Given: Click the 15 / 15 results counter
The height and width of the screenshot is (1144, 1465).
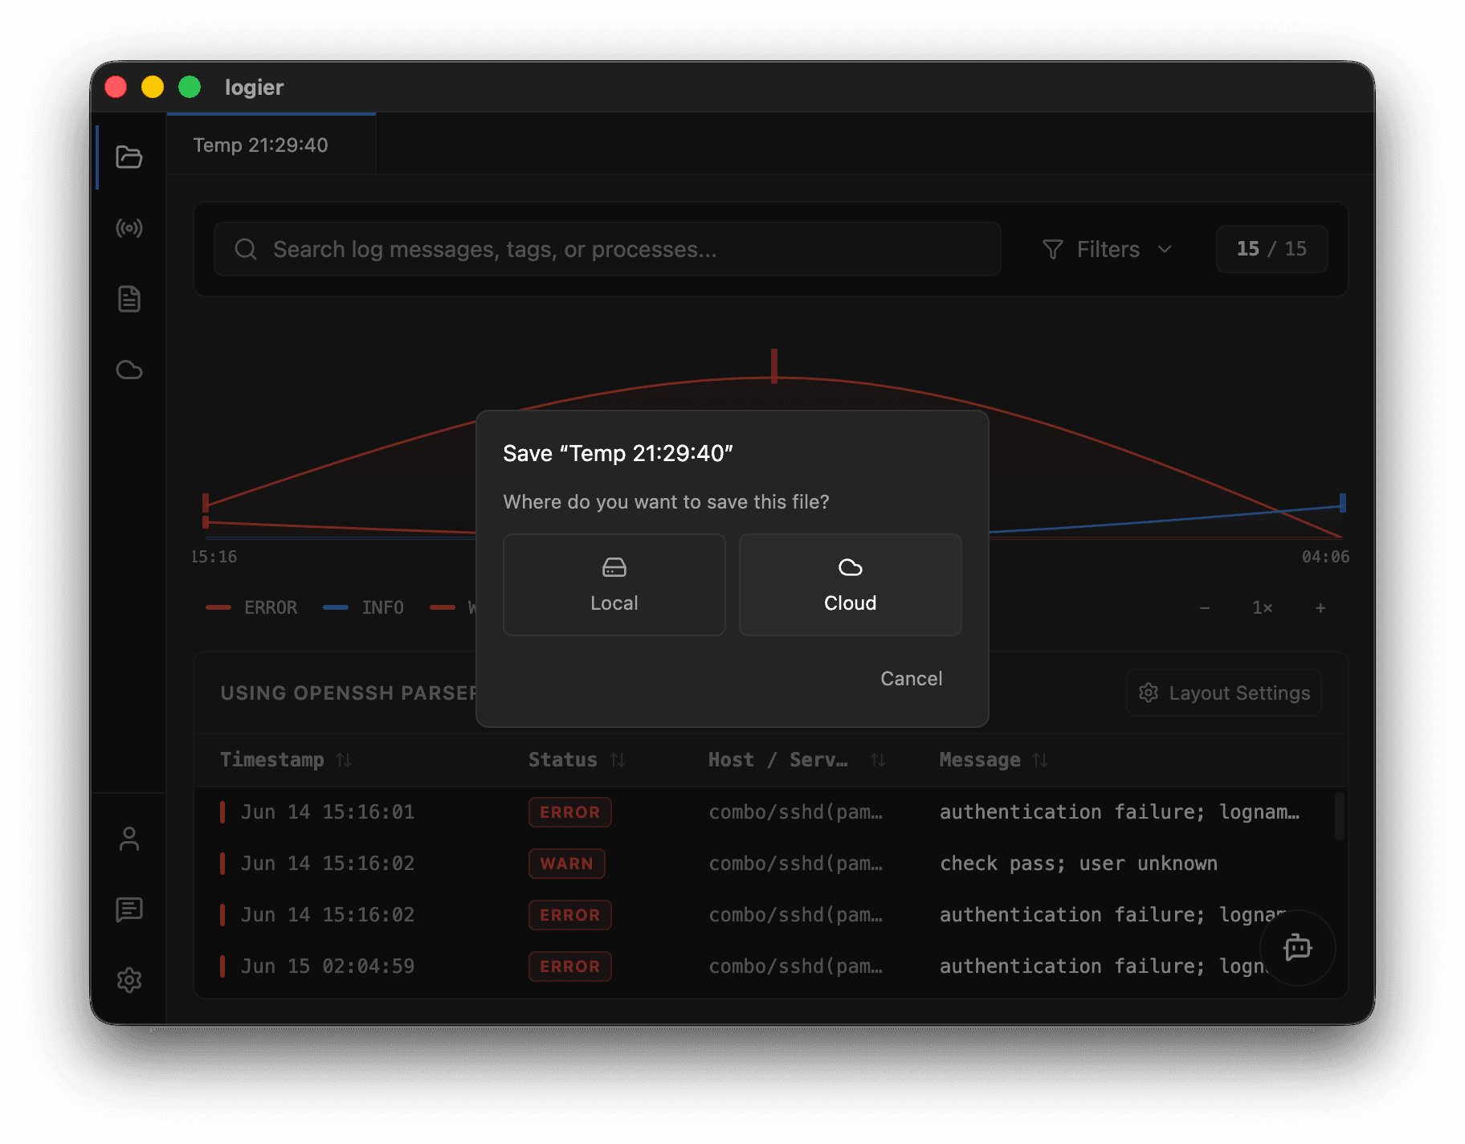Looking at the screenshot, I should point(1271,249).
